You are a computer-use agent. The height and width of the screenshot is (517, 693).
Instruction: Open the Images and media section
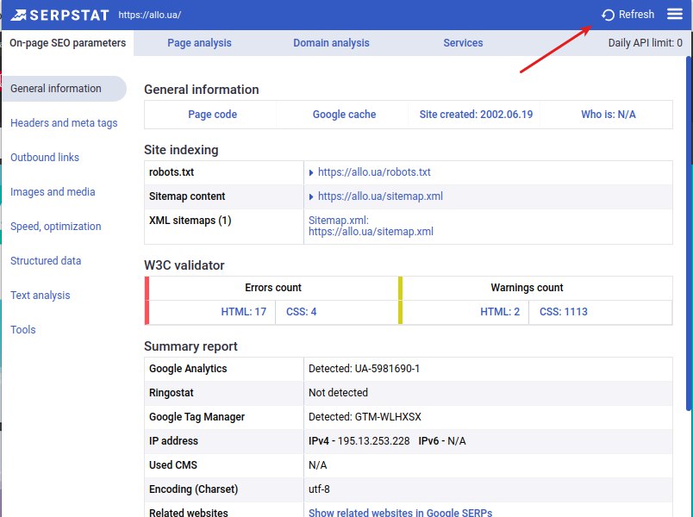point(53,192)
